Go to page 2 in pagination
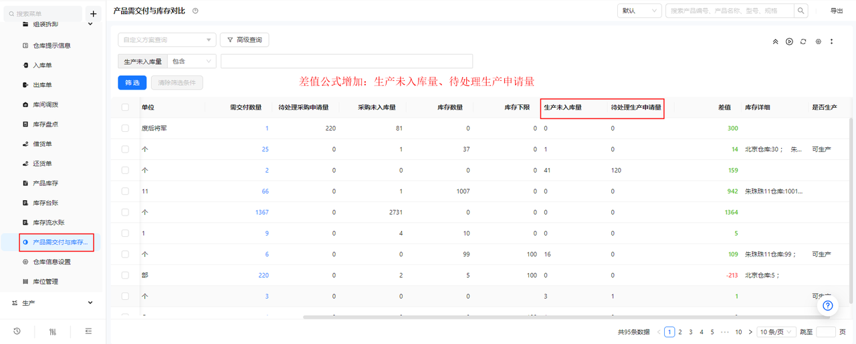This screenshot has width=856, height=344. 680,331
